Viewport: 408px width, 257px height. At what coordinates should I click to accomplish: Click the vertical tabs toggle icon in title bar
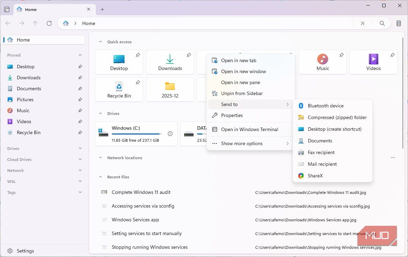[x=7, y=10]
